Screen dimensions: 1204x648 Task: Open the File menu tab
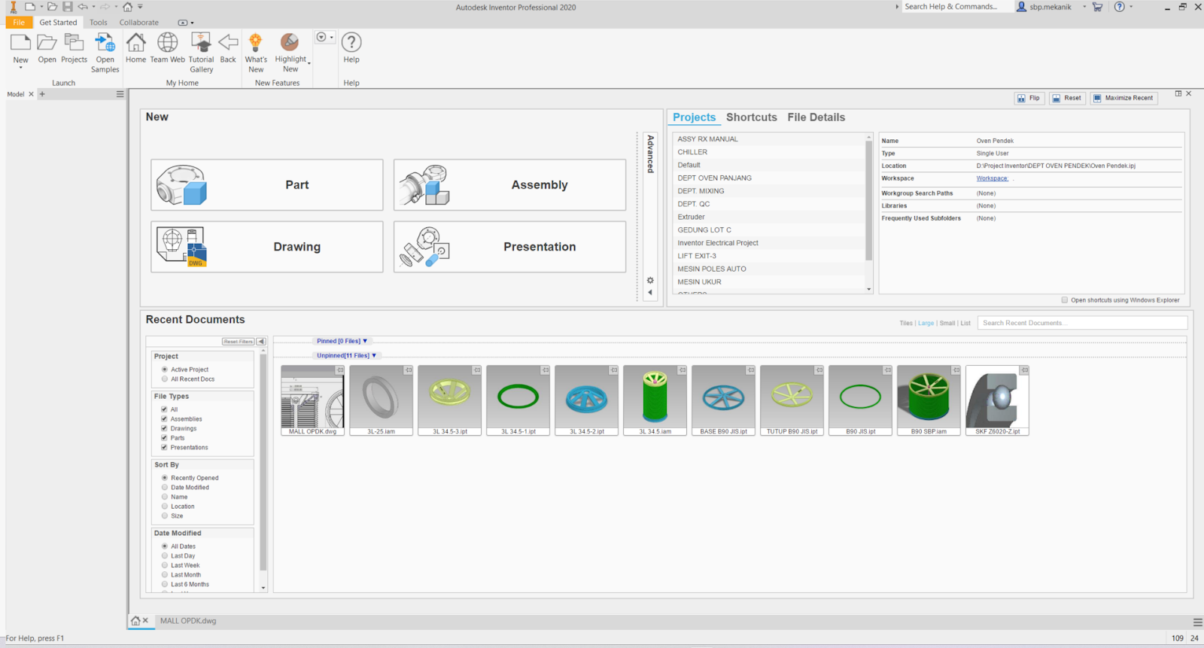(x=19, y=23)
